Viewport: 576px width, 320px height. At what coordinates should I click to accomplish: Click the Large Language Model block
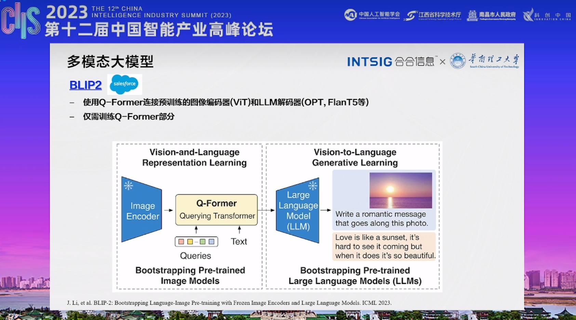298,210
